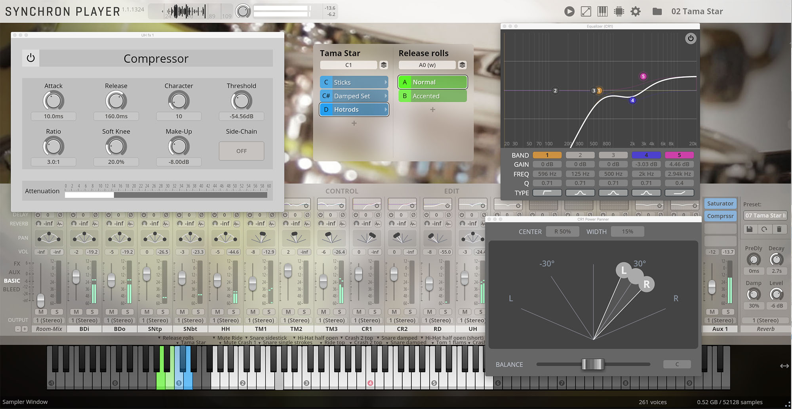The width and height of the screenshot is (792, 409).
Task: Select the BASIC mixer view
Action: click(x=12, y=281)
